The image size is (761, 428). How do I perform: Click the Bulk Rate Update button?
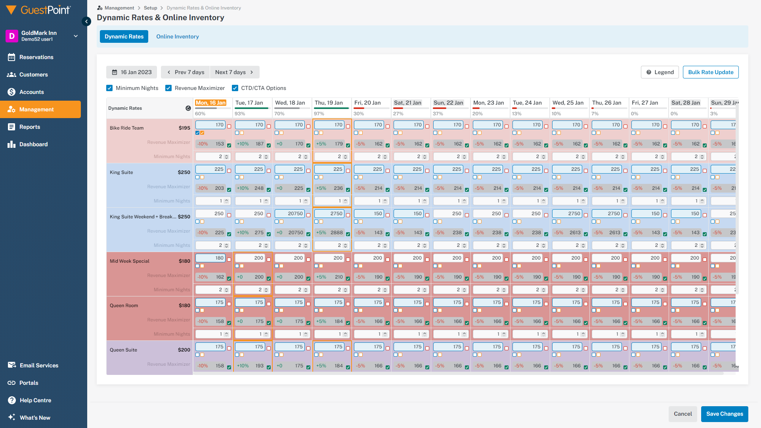(710, 72)
